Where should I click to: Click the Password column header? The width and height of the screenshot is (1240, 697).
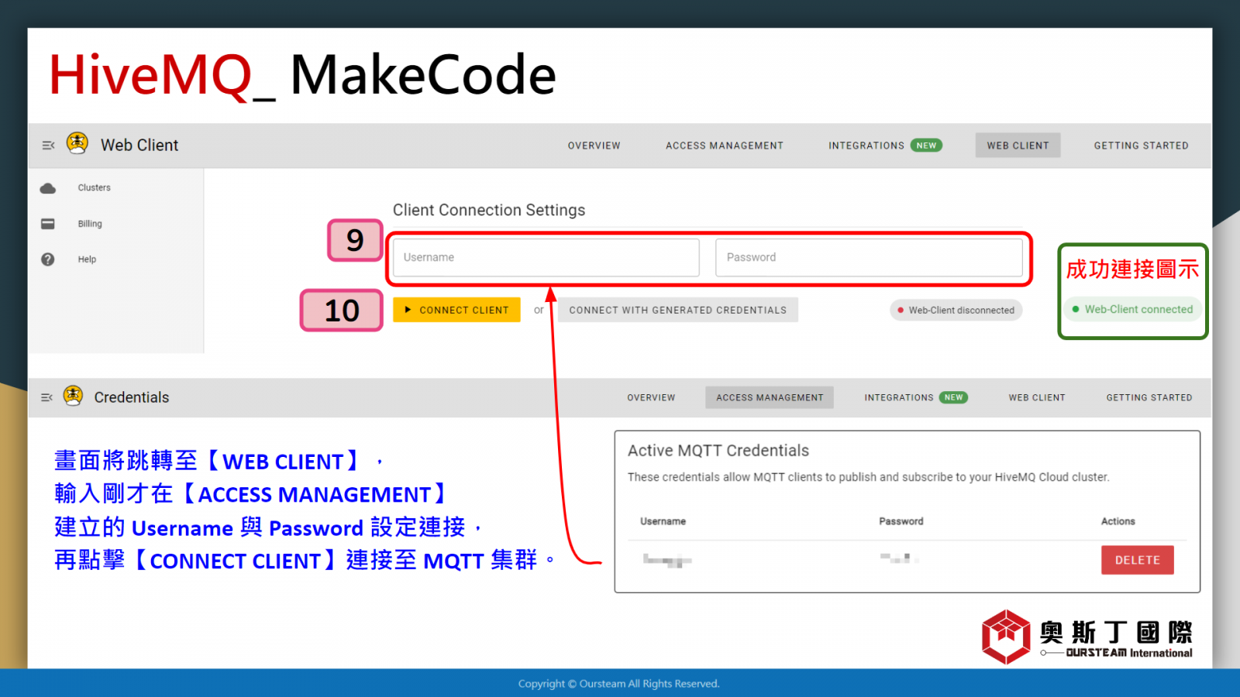[901, 521]
